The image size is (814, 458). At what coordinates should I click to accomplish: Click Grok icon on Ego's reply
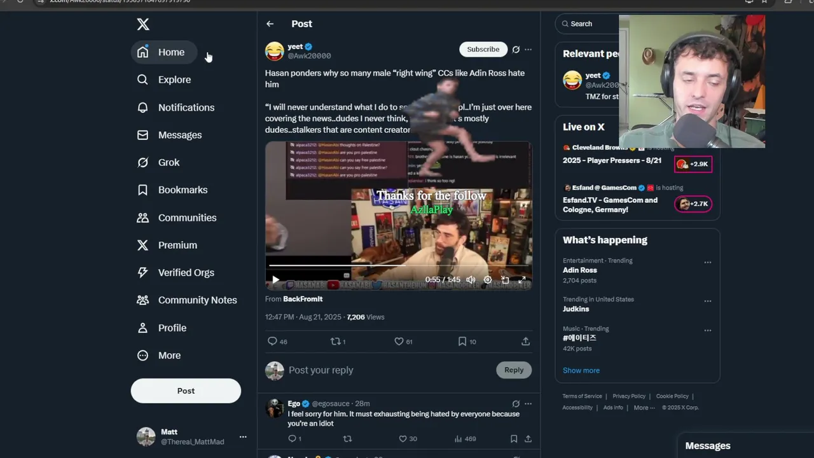tap(516, 403)
